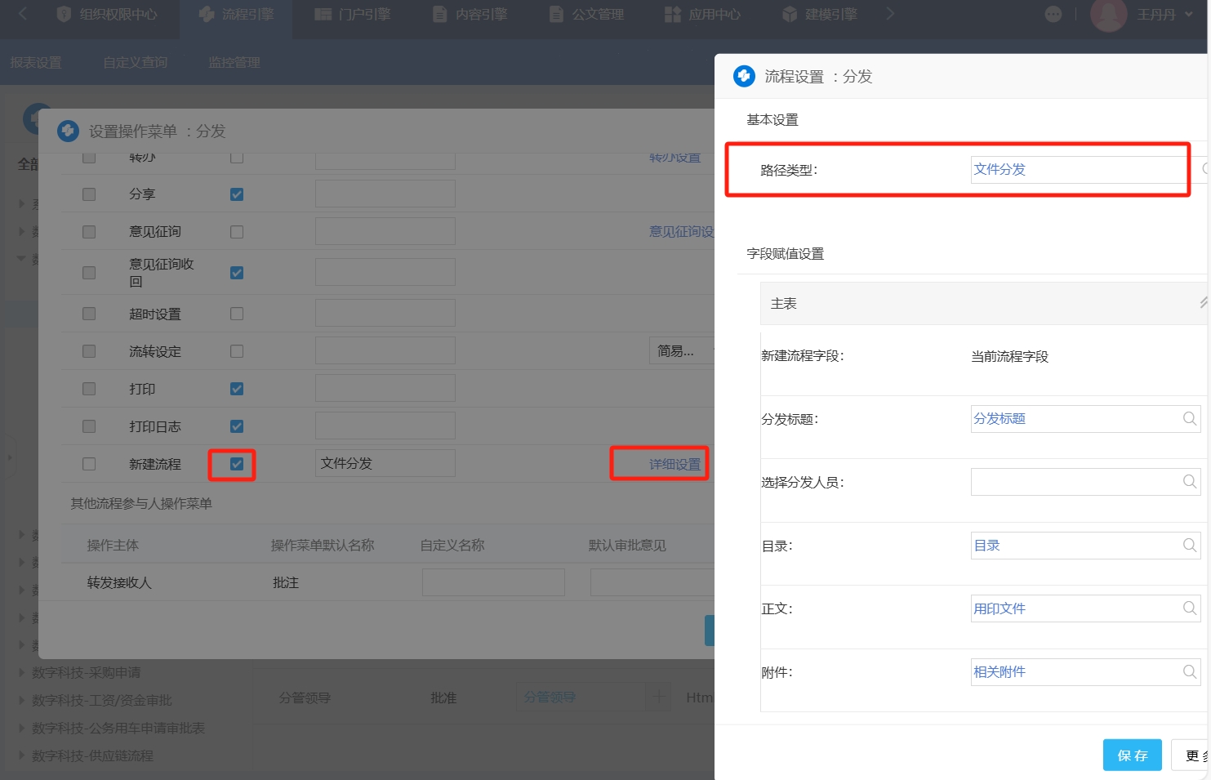The width and height of the screenshot is (1211, 780).
Task: Uncheck the 新建流程 enable checkbox
Action: tap(237, 464)
